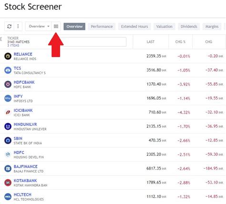
Task: Click ICICIBANK change percent -4.32%
Action: 184,112
